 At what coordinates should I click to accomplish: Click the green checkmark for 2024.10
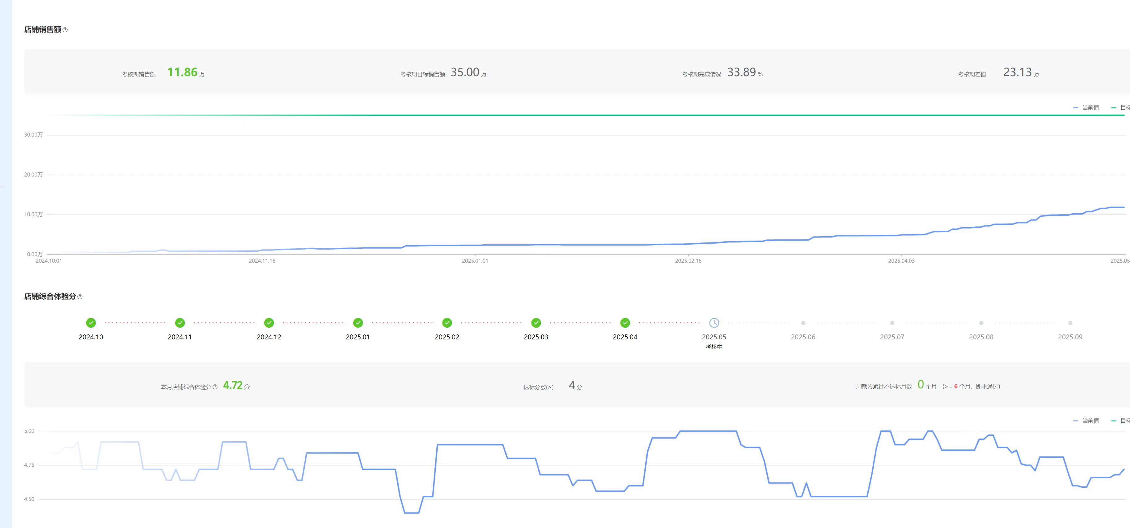tap(91, 323)
